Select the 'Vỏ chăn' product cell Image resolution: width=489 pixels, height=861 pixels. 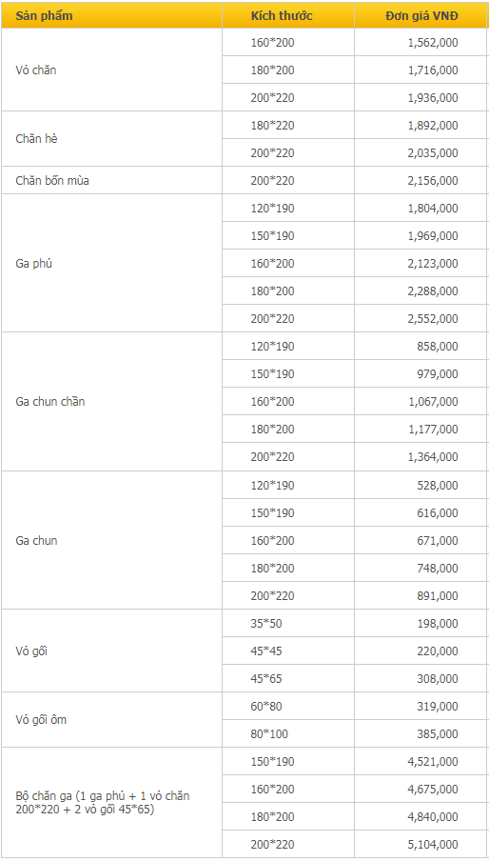coord(111,70)
